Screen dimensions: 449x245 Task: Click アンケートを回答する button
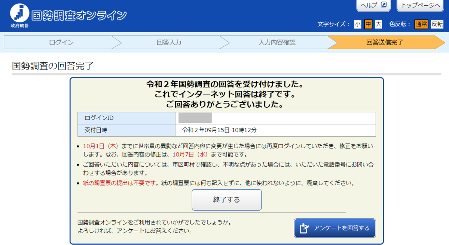pyautogui.click(x=335, y=228)
